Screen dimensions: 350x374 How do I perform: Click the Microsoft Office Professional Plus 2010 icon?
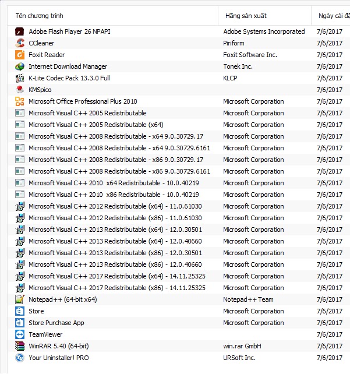coord(20,101)
